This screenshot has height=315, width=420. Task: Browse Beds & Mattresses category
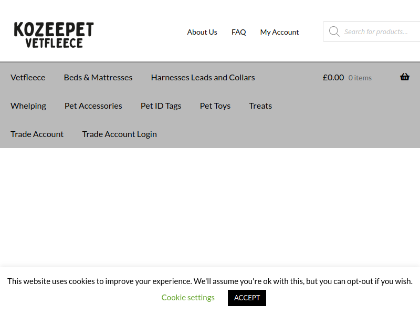(x=98, y=77)
